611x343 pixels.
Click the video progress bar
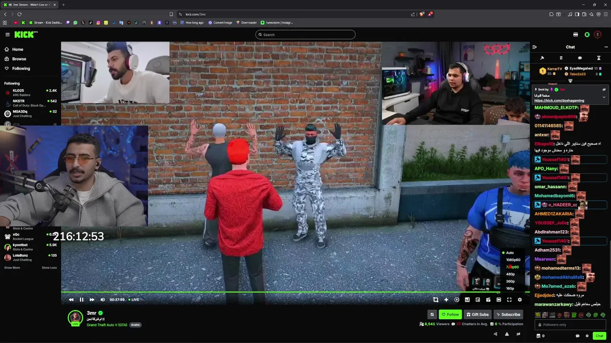tap(295, 292)
